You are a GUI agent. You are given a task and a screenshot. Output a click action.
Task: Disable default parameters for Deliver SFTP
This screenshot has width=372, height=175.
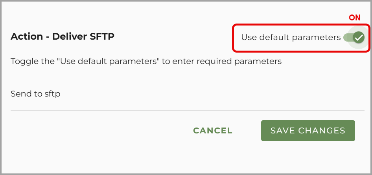354,38
